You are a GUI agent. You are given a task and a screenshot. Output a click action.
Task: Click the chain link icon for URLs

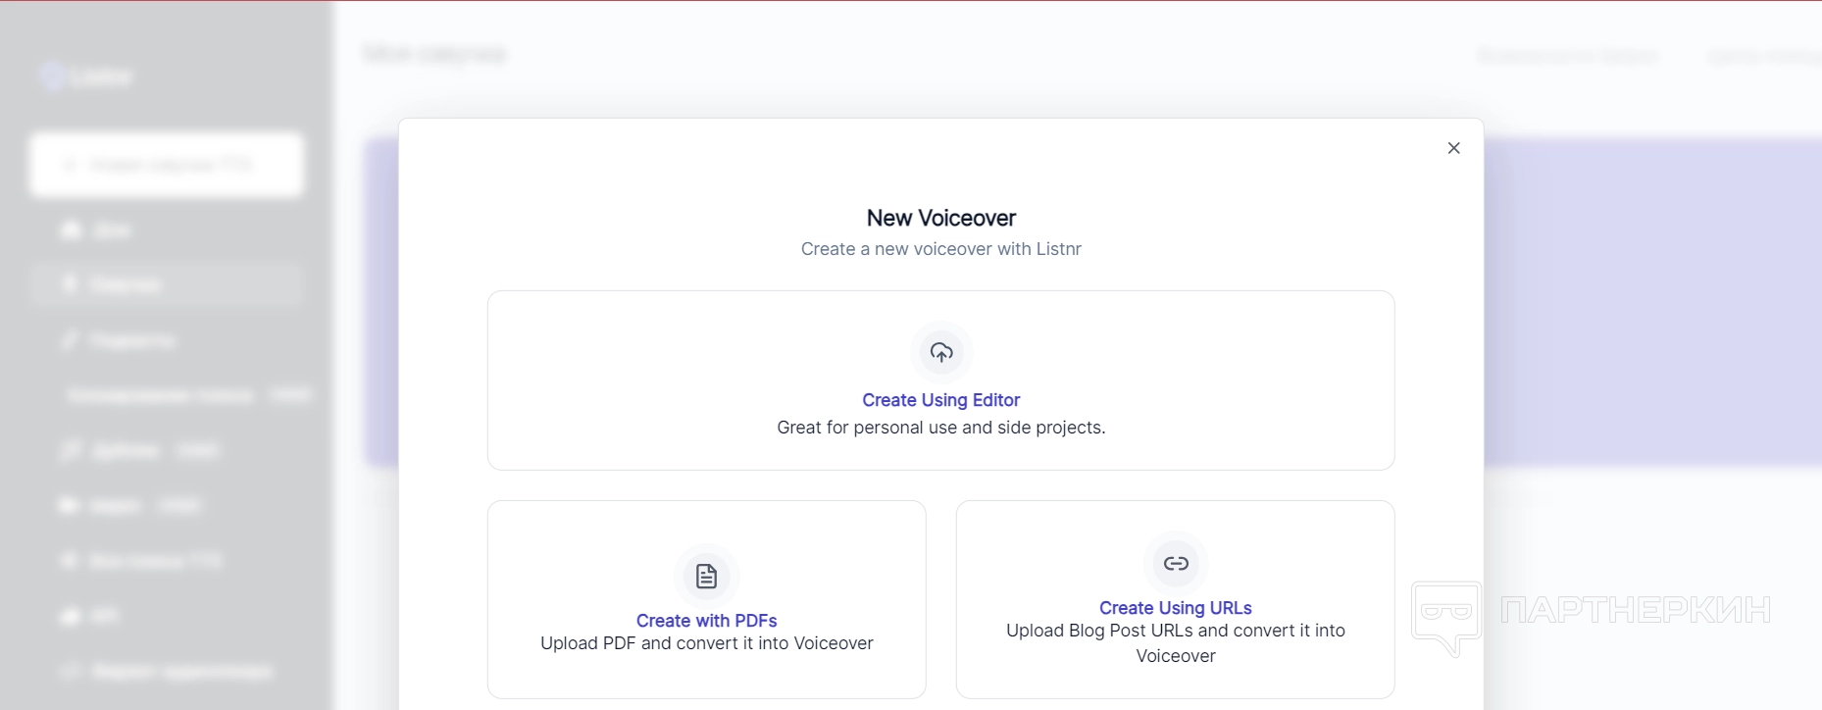pyautogui.click(x=1175, y=563)
